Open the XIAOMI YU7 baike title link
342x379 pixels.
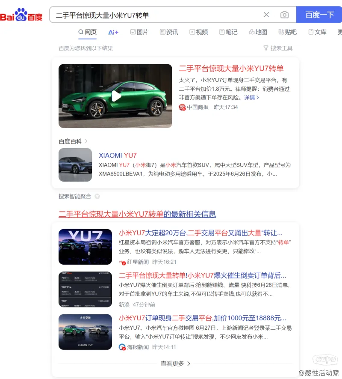pos(118,155)
